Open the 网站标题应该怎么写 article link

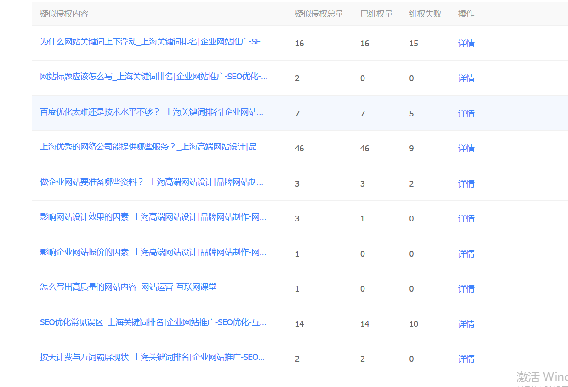click(x=153, y=77)
